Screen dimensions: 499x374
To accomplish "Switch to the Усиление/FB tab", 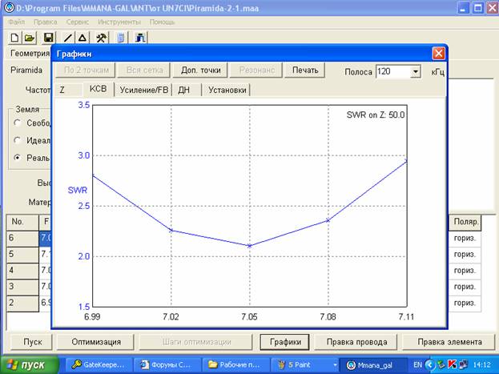I will pyautogui.click(x=143, y=90).
